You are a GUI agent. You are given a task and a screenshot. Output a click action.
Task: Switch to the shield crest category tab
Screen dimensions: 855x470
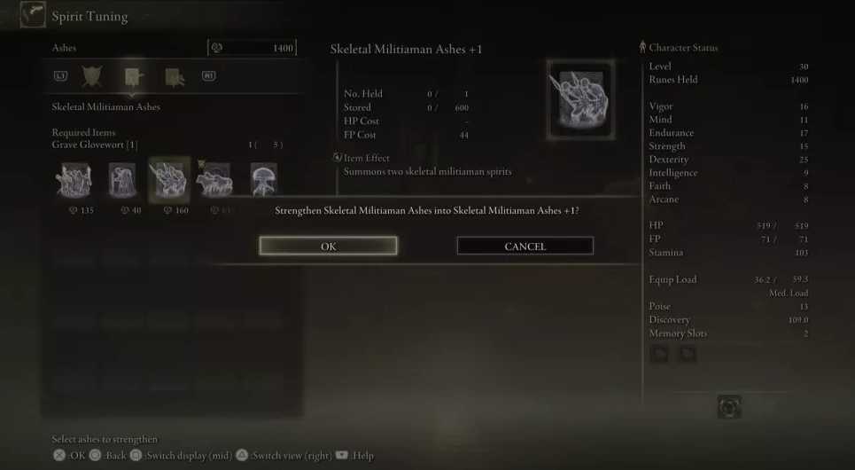[91, 76]
